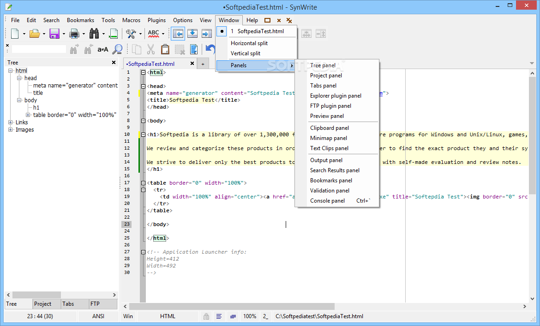Switch to Project tab in left panel
This screenshot has width=540, height=326.
pyautogui.click(x=47, y=304)
